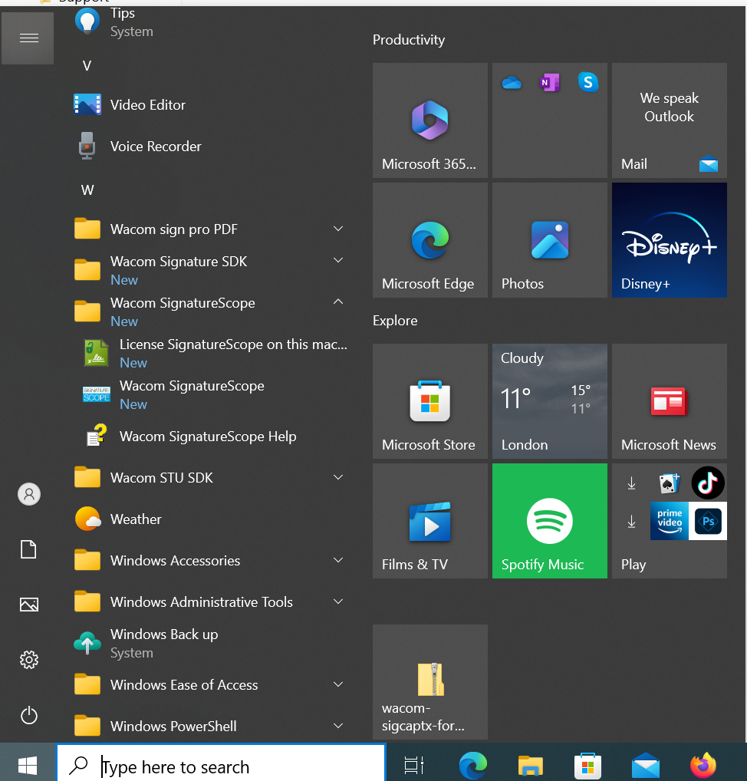Jump to letter V section header
This screenshot has width=747, height=781.
click(x=87, y=66)
